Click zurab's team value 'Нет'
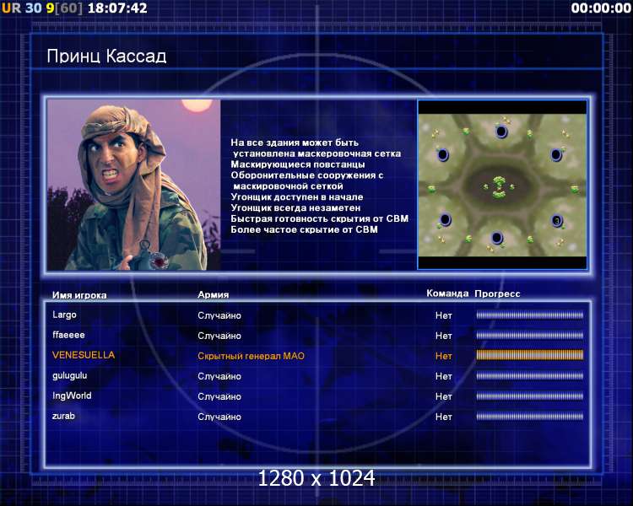Image resolution: width=633 pixels, height=506 pixels. click(444, 417)
